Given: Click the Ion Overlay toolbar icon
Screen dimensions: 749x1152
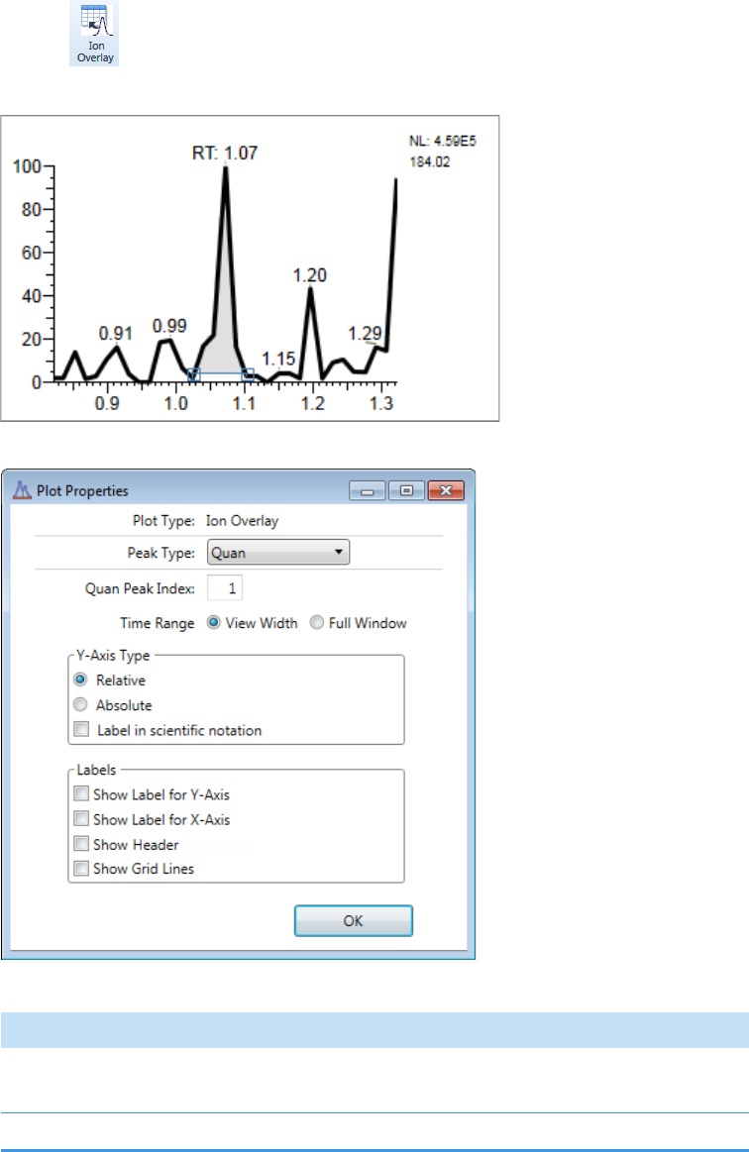Looking at the screenshot, I should [95, 33].
